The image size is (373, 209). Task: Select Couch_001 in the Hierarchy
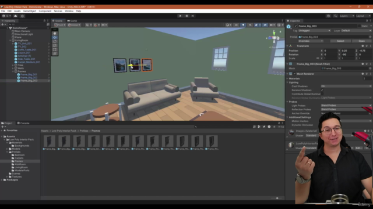pos(24,53)
